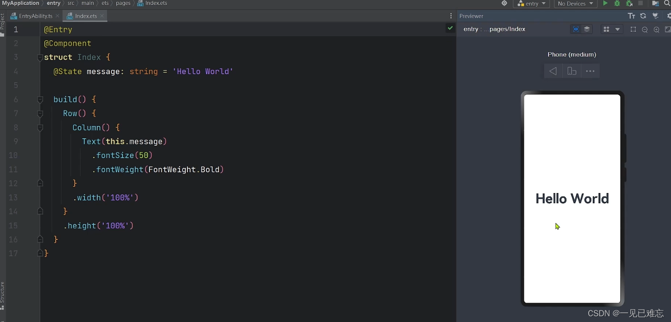The image size is (671, 322).
Task: Click the Previewer panel title
Action: click(471, 16)
